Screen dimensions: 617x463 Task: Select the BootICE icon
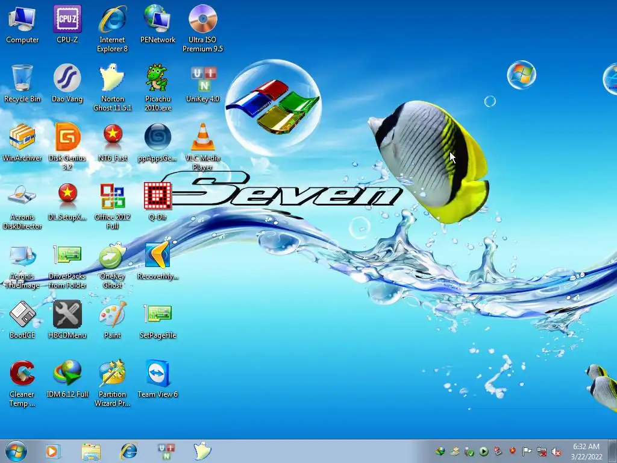(x=22, y=321)
